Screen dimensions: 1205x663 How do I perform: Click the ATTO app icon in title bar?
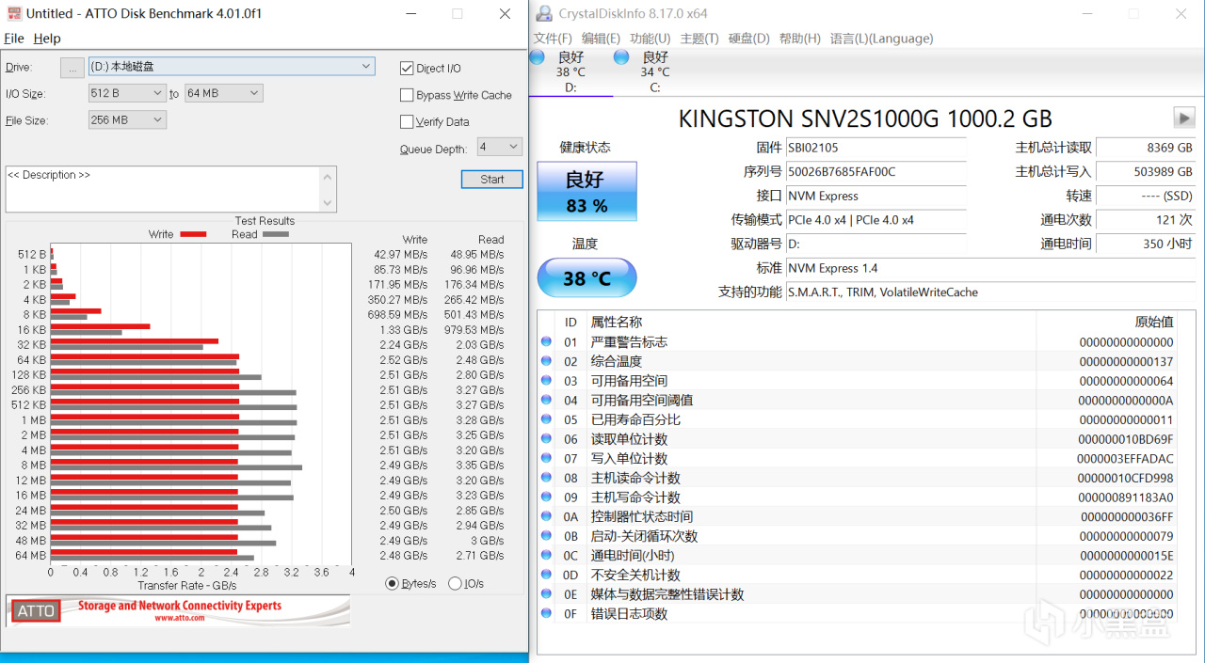(x=13, y=13)
